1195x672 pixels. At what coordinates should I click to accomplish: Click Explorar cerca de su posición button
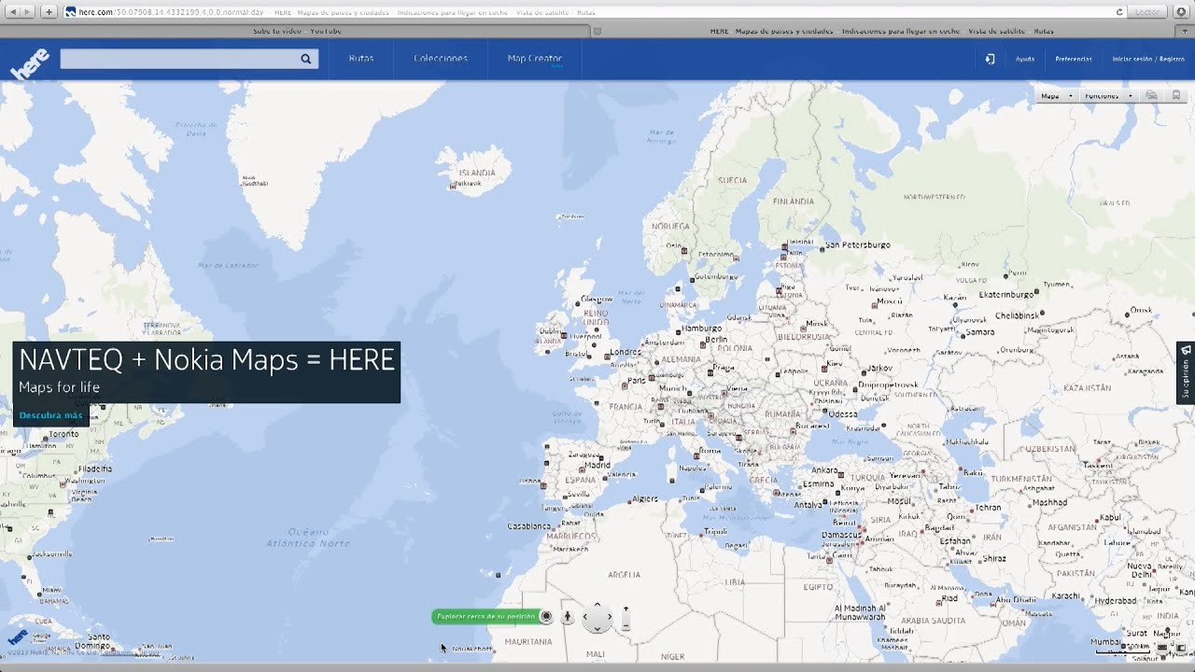point(486,617)
